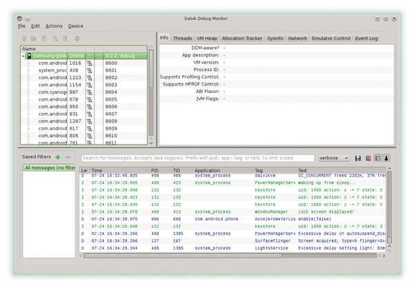Click the Dump HPROF file toolbar icon
The width and height of the screenshot is (414, 288).
coord(34,39)
